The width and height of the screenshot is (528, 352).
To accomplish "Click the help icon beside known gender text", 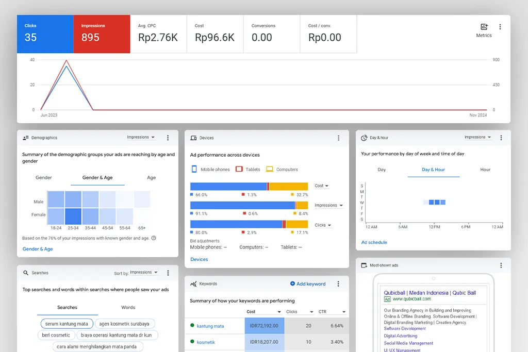I will point(154,238).
